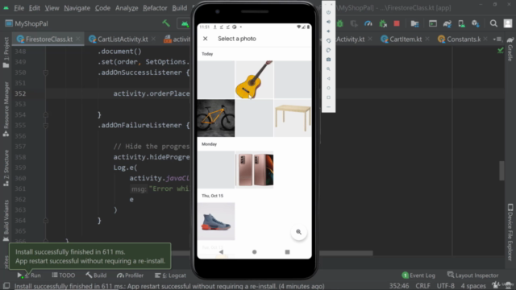Sync project with Gradle files
The image size is (516, 290).
(x=447, y=23)
